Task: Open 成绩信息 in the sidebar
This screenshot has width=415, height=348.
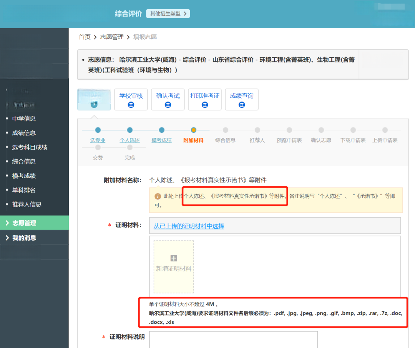Action: [24, 133]
